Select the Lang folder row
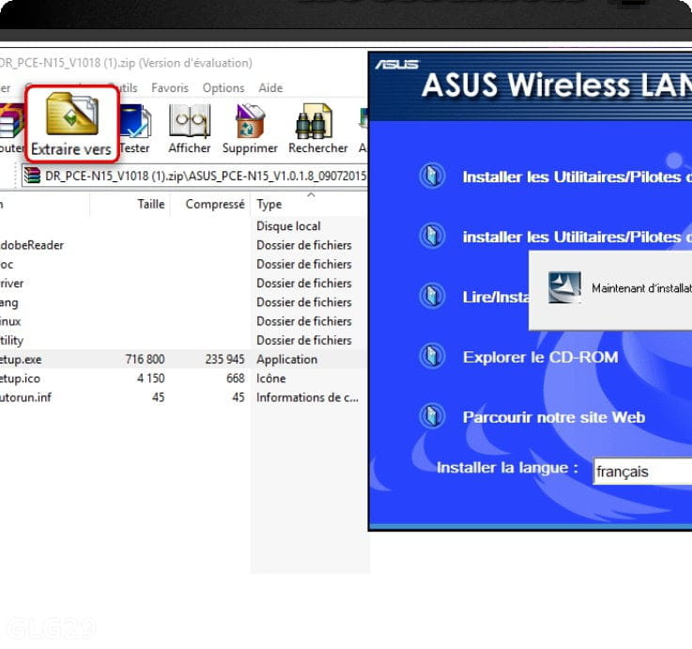This screenshot has height=649, width=692. pyautogui.click(x=184, y=302)
